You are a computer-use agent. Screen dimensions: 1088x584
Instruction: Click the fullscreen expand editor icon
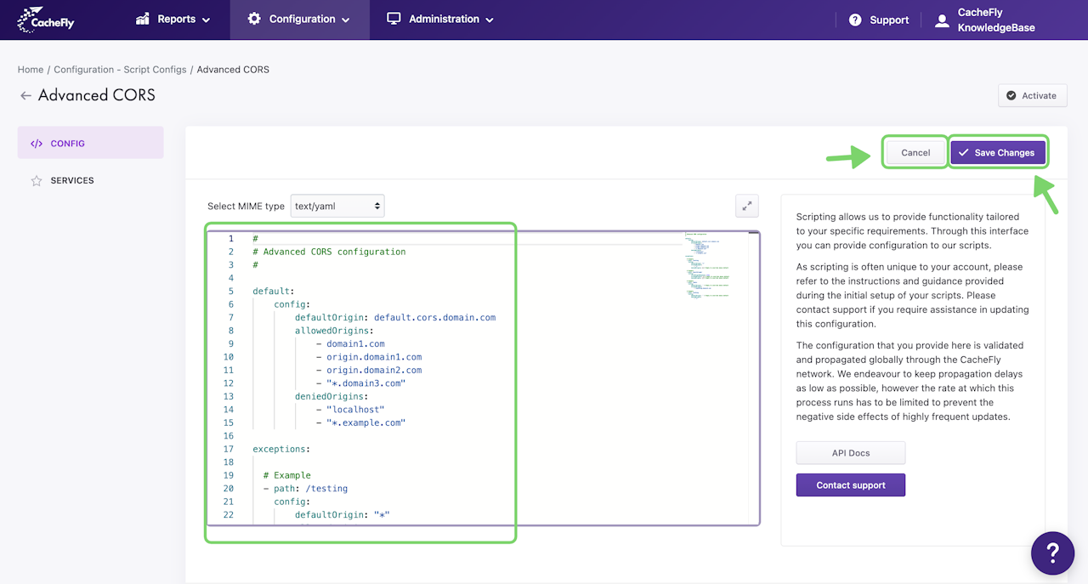(x=746, y=206)
